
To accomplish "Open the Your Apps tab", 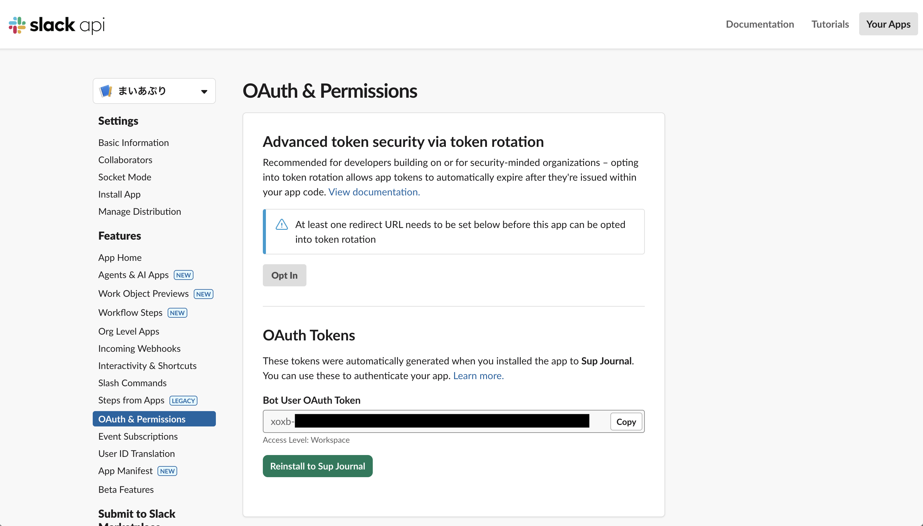I will point(888,24).
